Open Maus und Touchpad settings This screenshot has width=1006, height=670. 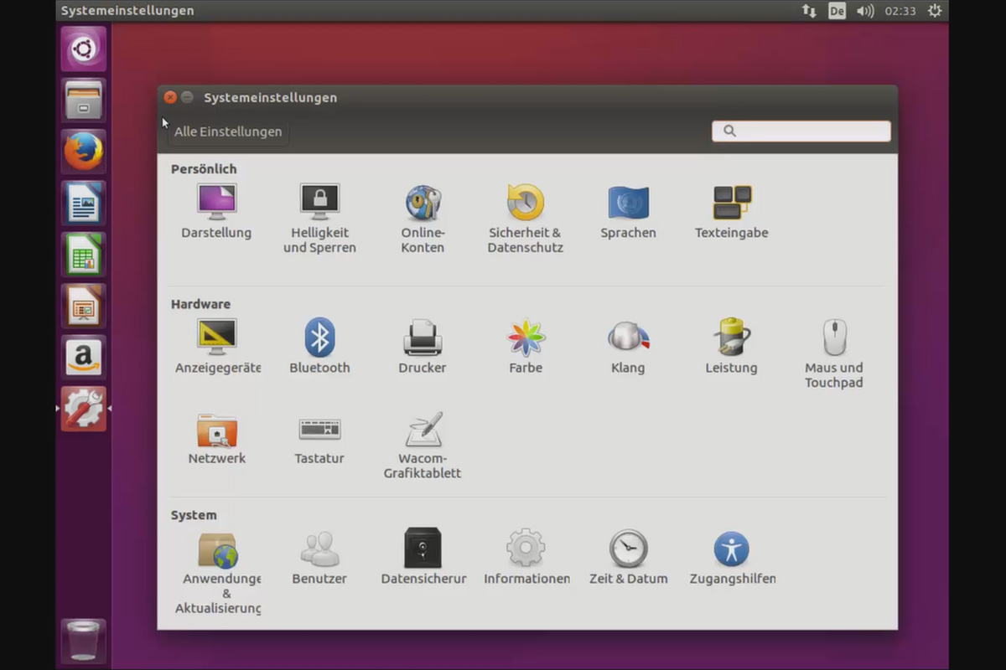tap(834, 338)
